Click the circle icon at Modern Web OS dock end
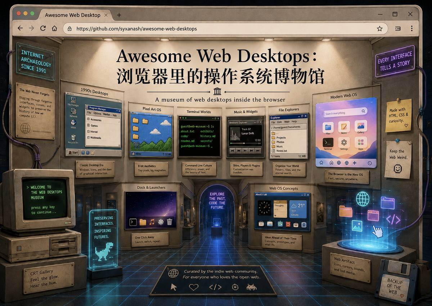Image resolution: width=432 pixels, height=306 pixels. (x=369, y=163)
